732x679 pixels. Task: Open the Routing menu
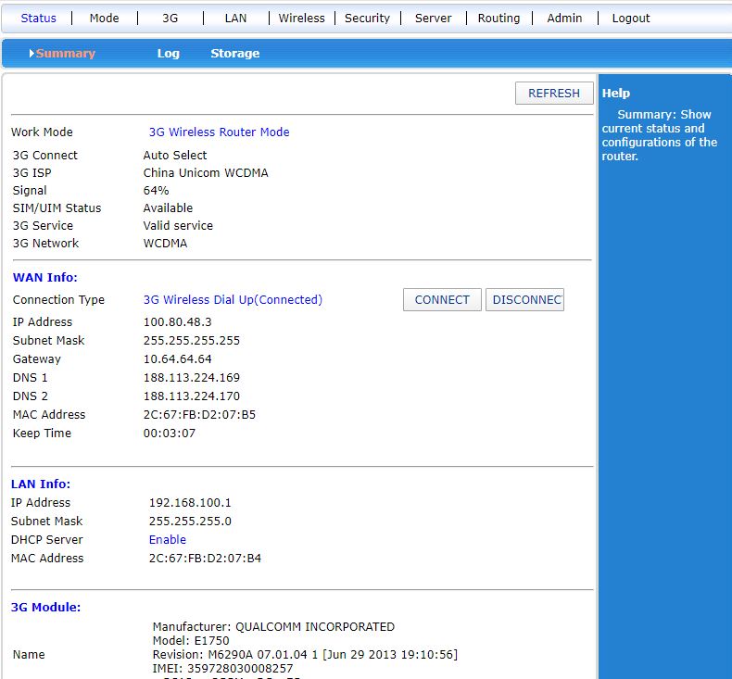coord(499,18)
